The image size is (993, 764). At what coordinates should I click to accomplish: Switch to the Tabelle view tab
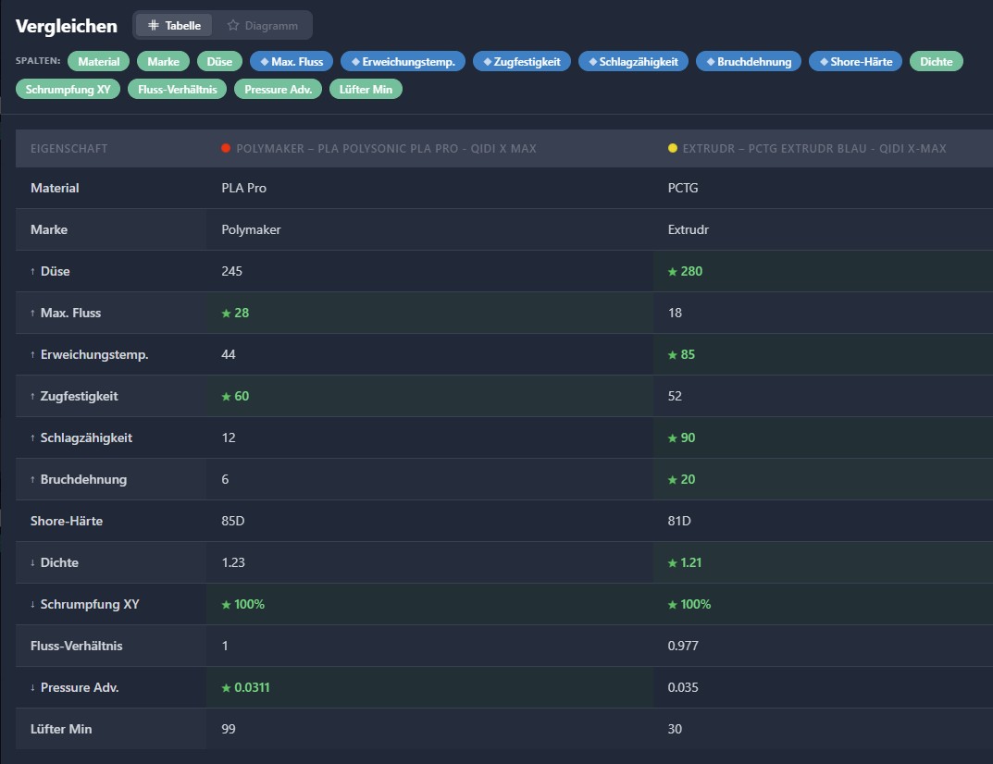click(174, 25)
